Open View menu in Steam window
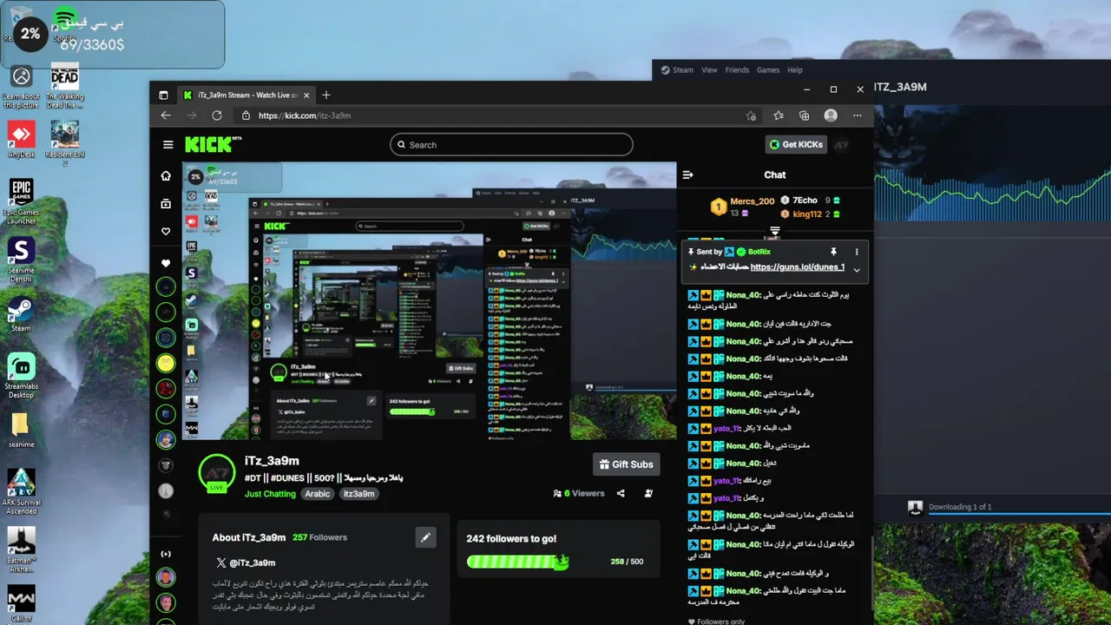Viewport: 1111px width, 625px height. (709, 70)
